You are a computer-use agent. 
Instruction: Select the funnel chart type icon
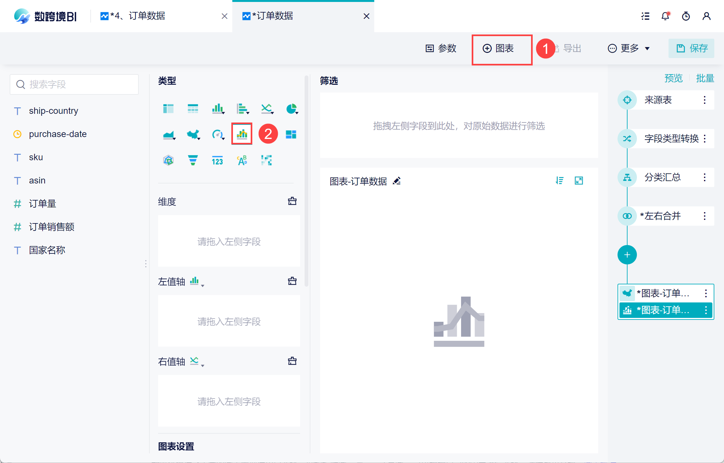click(x=193, y=160)
